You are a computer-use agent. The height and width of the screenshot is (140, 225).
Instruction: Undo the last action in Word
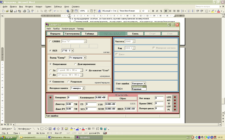55,11
